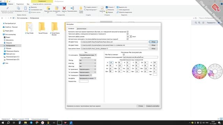
Task: Click the Back arrow in Explorer address bar
Action: click(2, 18)
